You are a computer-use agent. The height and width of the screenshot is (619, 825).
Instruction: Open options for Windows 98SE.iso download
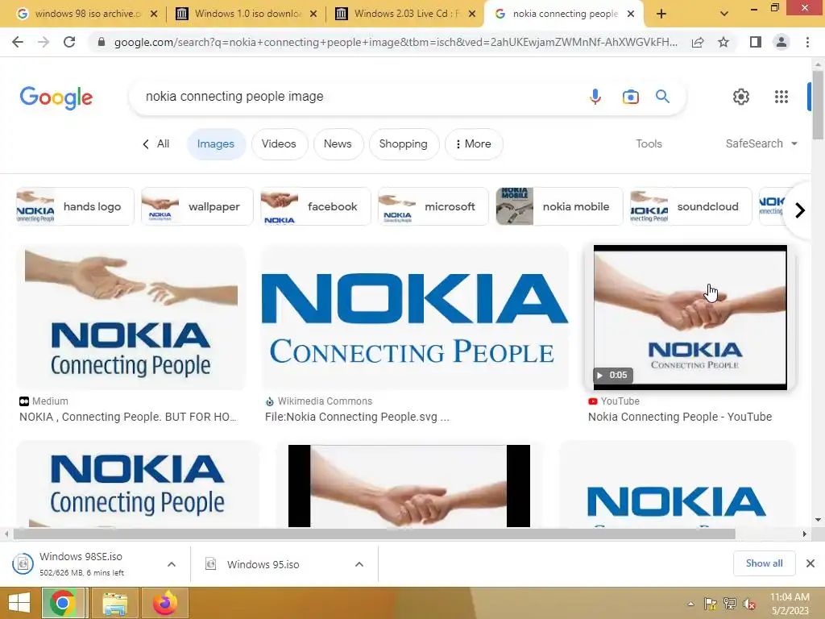(172, 564)
